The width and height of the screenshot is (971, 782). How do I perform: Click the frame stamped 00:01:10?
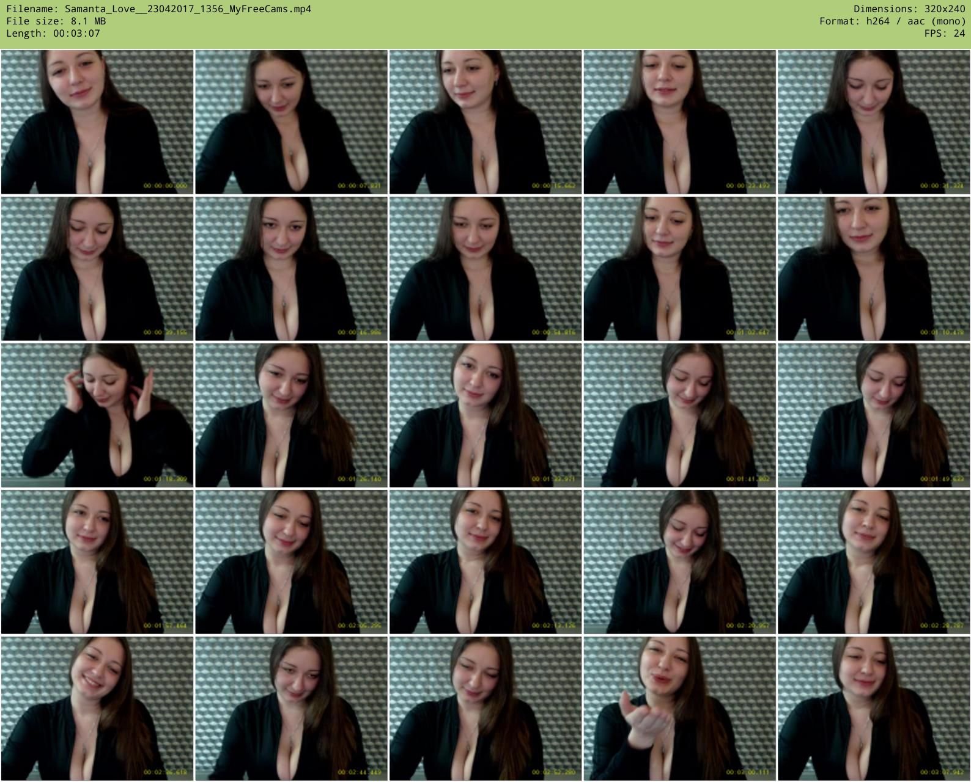tap(874, 269)
